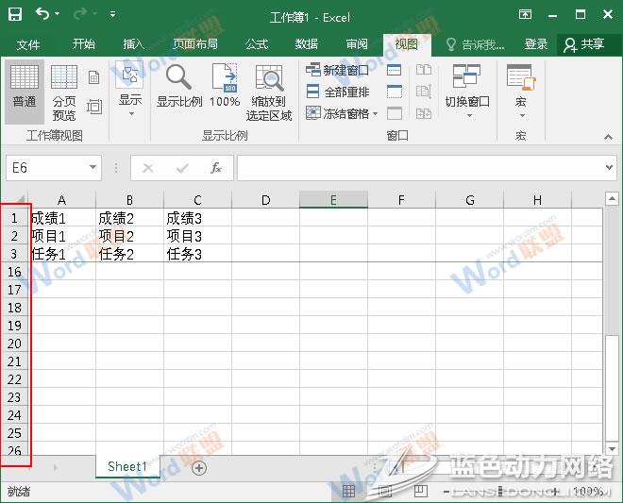Set zoom to 100% via ribbon icon
This screenshot has height=503, width=623.
click(x=225, y=89)
